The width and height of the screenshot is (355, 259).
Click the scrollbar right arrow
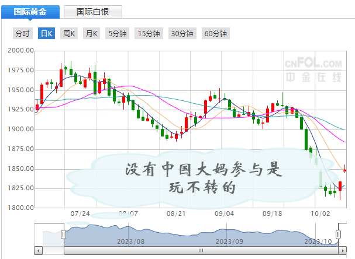(343, 251)
